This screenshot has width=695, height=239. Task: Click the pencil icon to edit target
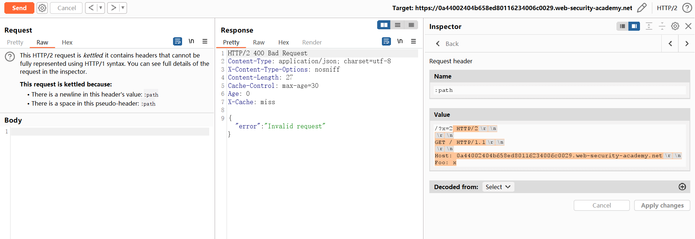[x=641, y=8]
